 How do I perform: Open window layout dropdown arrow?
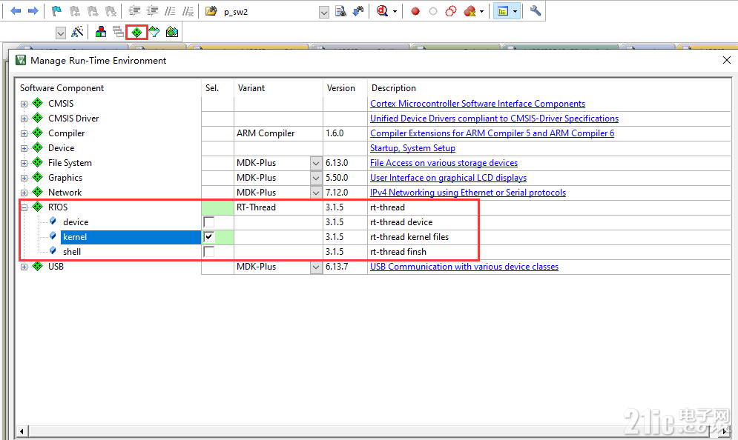515,11
